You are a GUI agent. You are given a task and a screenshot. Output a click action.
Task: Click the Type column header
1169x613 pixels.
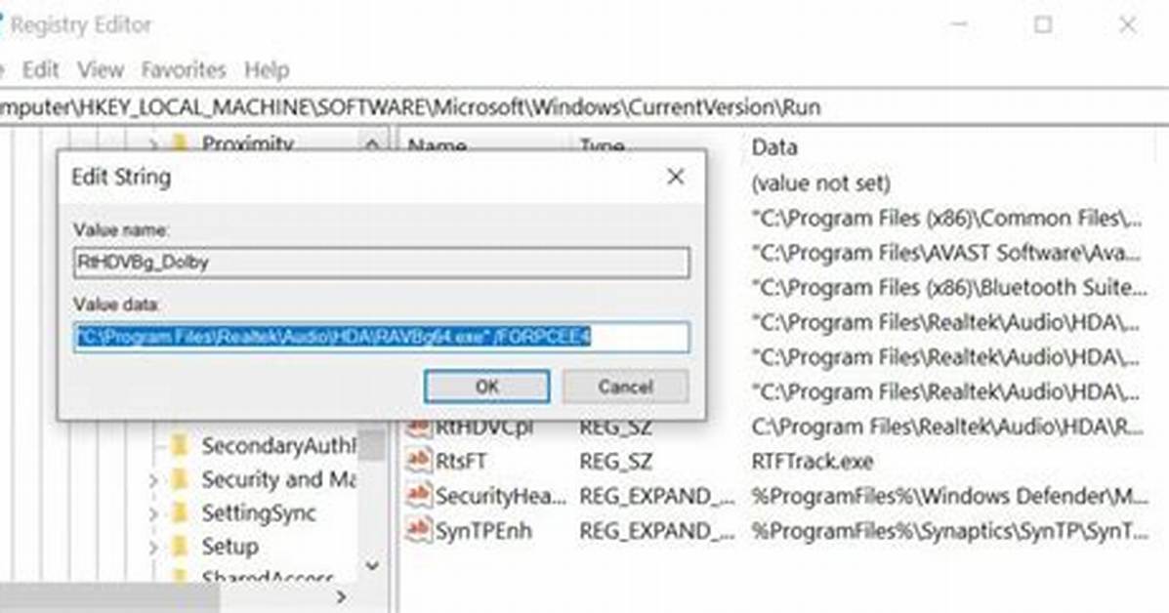point(603,146)
